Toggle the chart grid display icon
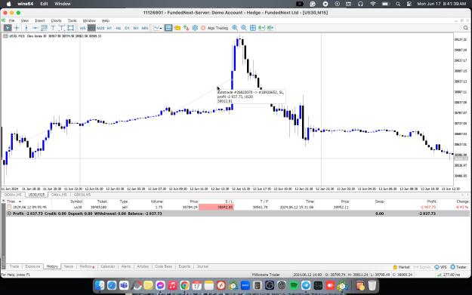 click(x=168, y=28)
